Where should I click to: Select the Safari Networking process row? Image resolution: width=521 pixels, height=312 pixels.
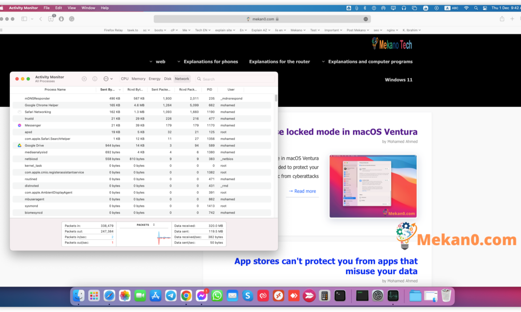[142, 112]
